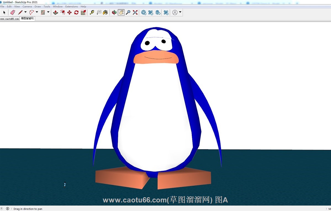Open the Shapes tool dropdown arrow
Image resolution: width=331 pixels, height=211 pixels.
(x=48, y=12)
